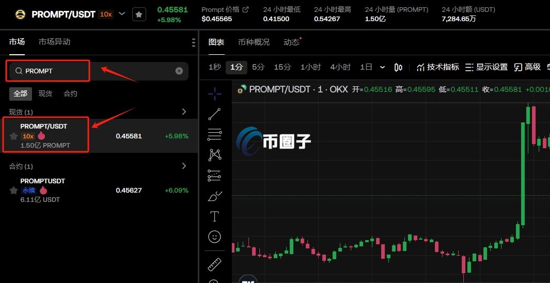Select the Text tool
The height and width of the screenshot is (283, 550).
tap(215, 216)
